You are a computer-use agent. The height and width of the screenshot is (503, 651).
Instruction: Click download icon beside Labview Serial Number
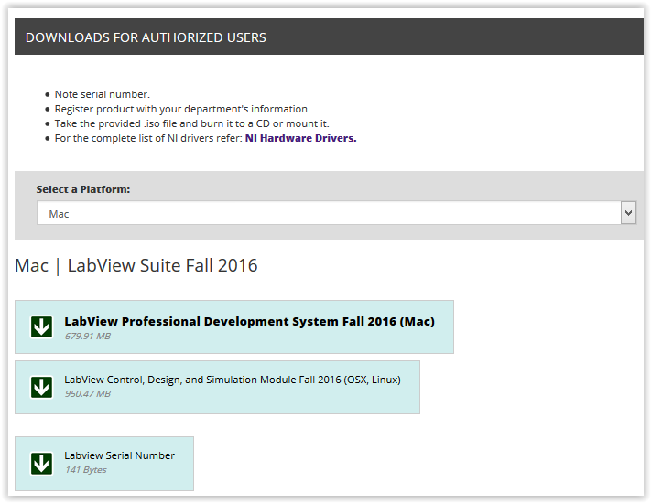41,464
